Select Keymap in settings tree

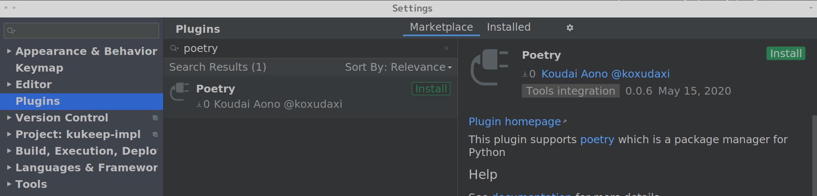click(39, 68)
